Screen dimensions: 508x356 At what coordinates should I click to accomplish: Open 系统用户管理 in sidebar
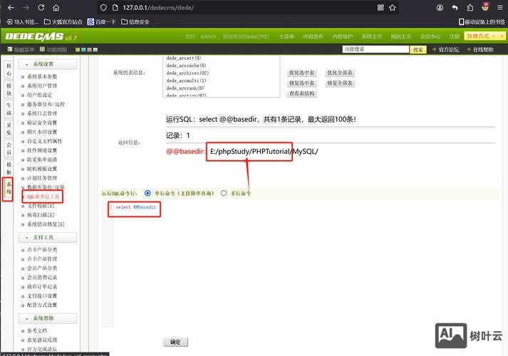(42, 85)
